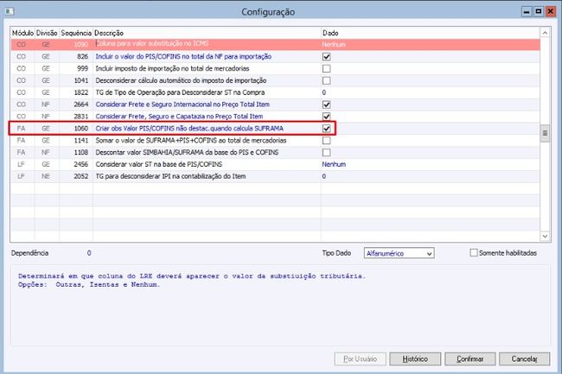Screen dimensions: 562x374
Task: Toggle checkbox for Considerar Frete e Seguro Internacional
Action: click(326, 105)
